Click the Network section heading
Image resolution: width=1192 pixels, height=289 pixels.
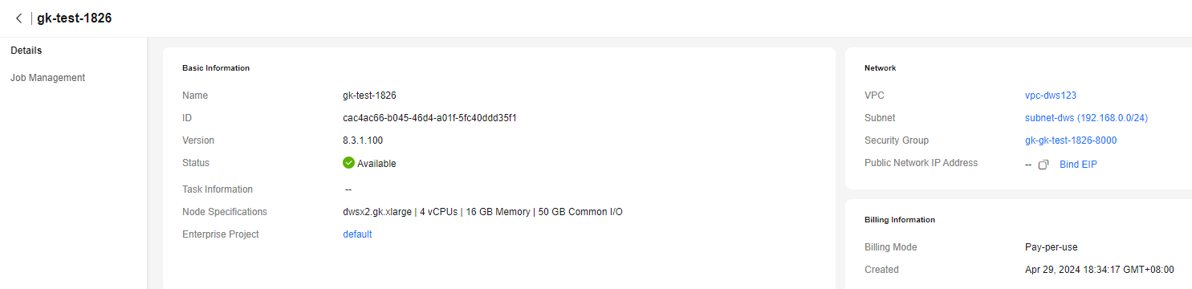click(x=881, y=68)
